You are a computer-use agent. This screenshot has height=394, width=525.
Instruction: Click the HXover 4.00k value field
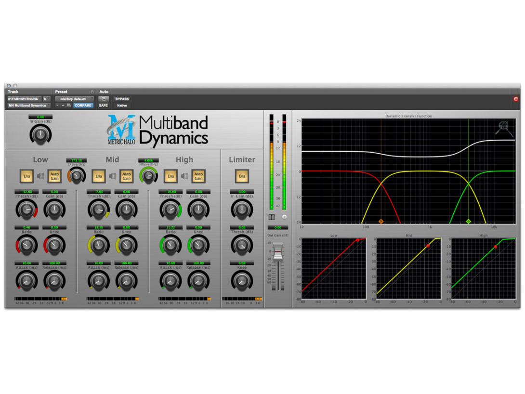click(149, 160)
